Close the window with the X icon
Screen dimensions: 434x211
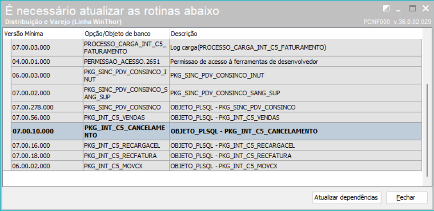coord(425,9)
